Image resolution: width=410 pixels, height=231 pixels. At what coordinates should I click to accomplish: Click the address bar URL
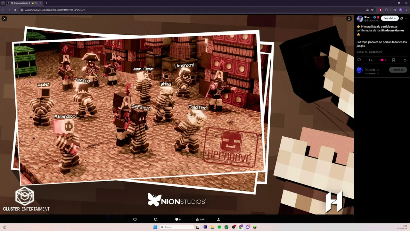point(55,10)
